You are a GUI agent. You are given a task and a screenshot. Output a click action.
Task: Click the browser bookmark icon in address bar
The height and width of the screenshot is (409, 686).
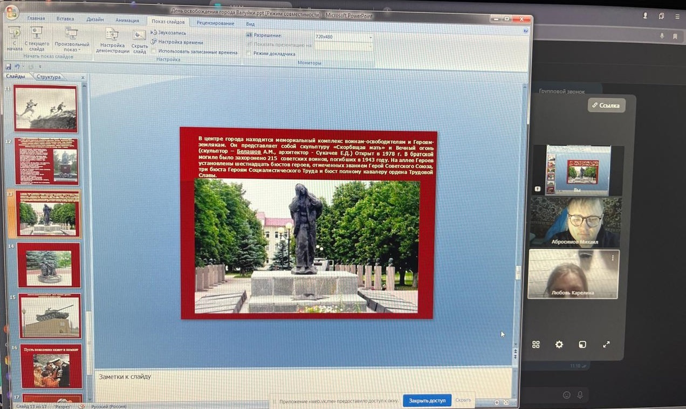(675, 37)
